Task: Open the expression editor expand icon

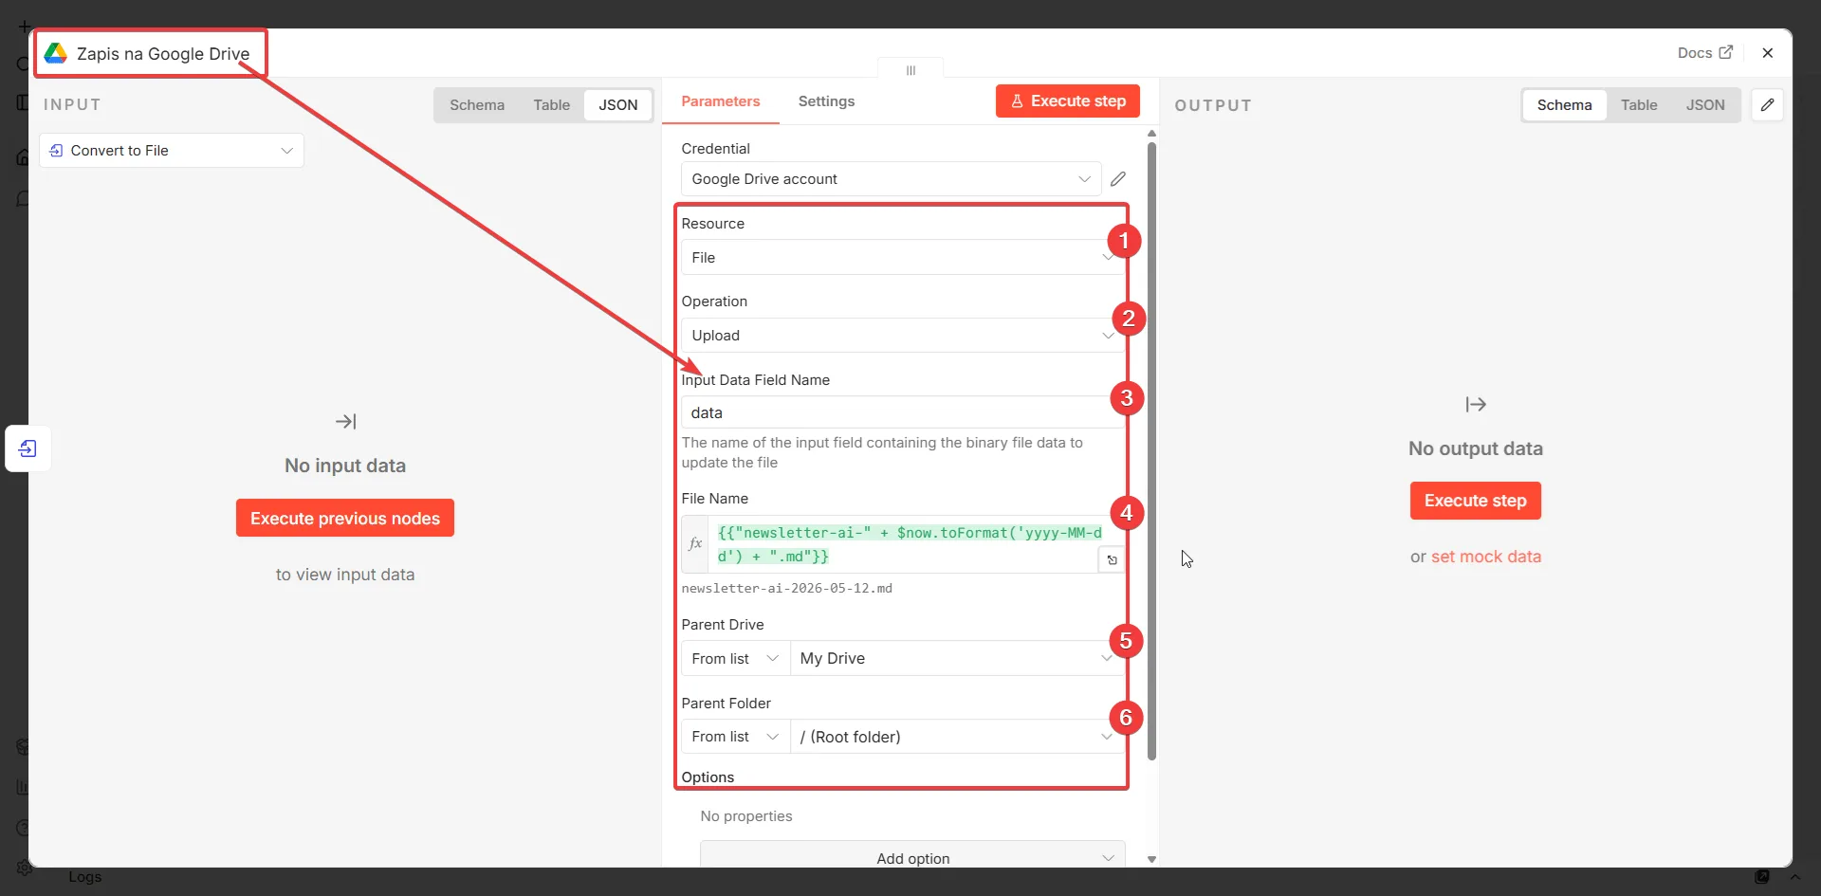Action: [1113, 560]
